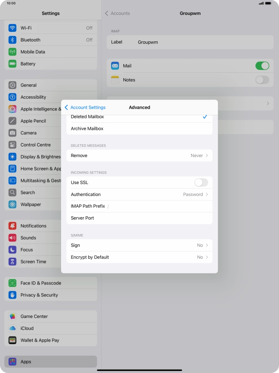Open Camera settings icon

pos(12,133)
